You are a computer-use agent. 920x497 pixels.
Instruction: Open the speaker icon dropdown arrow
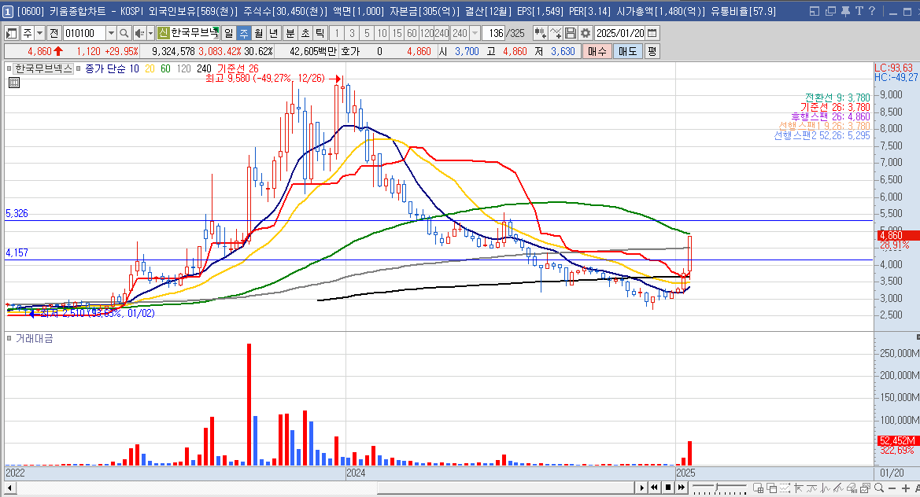(151, 33)
